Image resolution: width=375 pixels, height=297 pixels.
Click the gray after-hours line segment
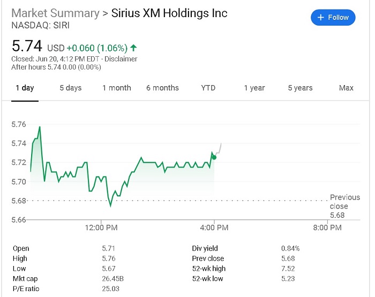(x=218, y=150)
